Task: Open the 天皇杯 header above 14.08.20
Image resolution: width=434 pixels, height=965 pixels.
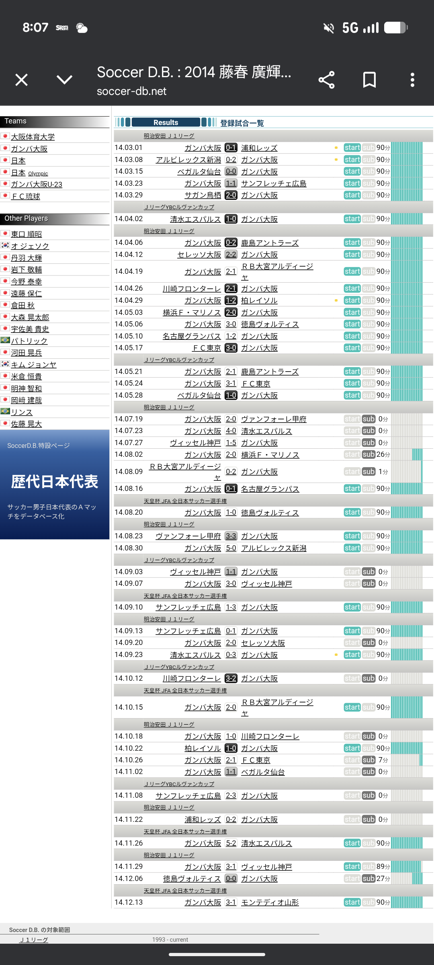Action: click(x=185, y=501)
